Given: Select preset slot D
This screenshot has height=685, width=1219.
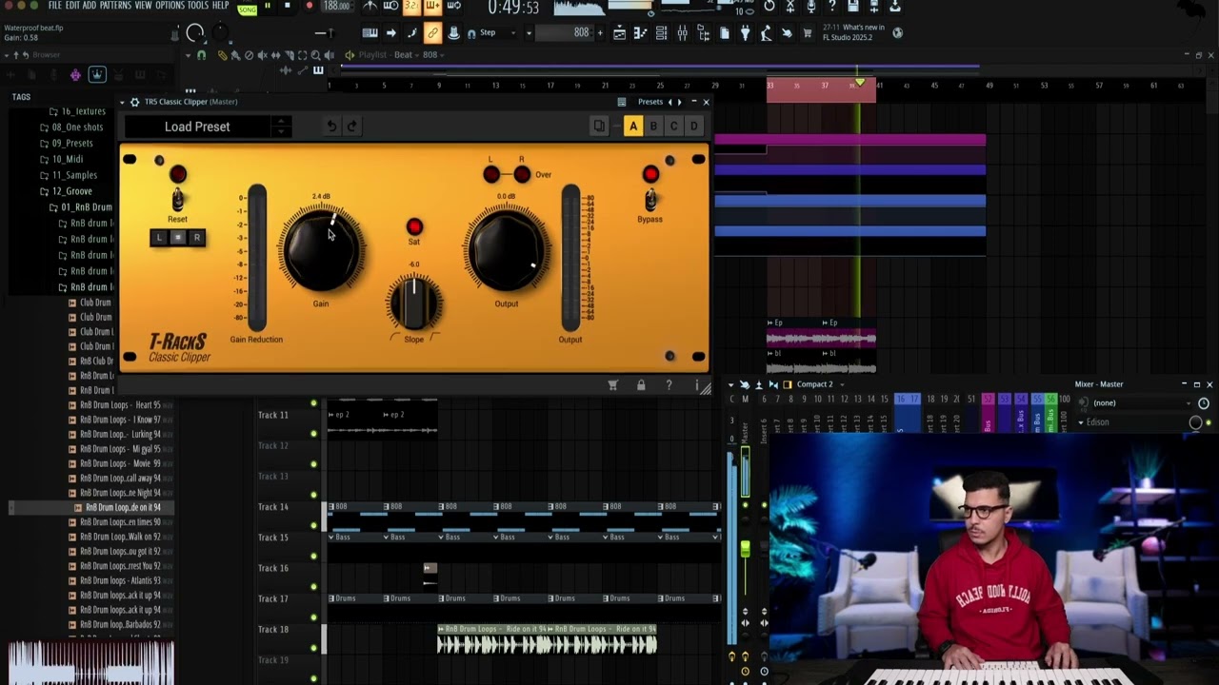Looking at the screenshot, I should pos(693,127).
